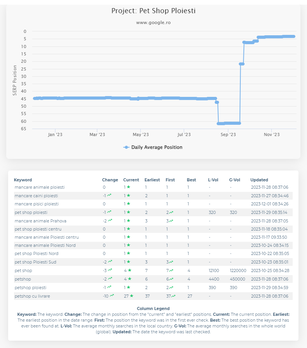307x348 pixels.
Task: Click the blue legend marker below the chart
Action: [x=126, y=147]
